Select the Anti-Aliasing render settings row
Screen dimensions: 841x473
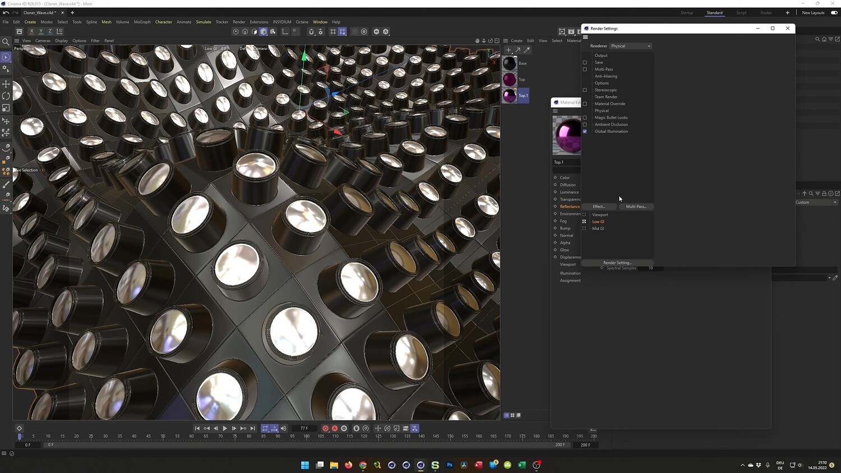coord(606,76)
